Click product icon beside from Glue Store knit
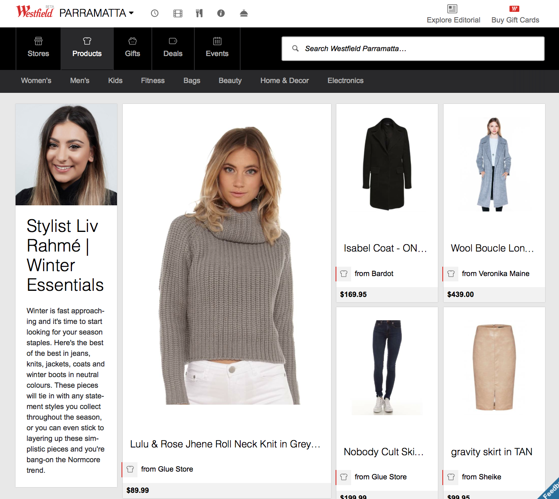 tap(130, 469)
